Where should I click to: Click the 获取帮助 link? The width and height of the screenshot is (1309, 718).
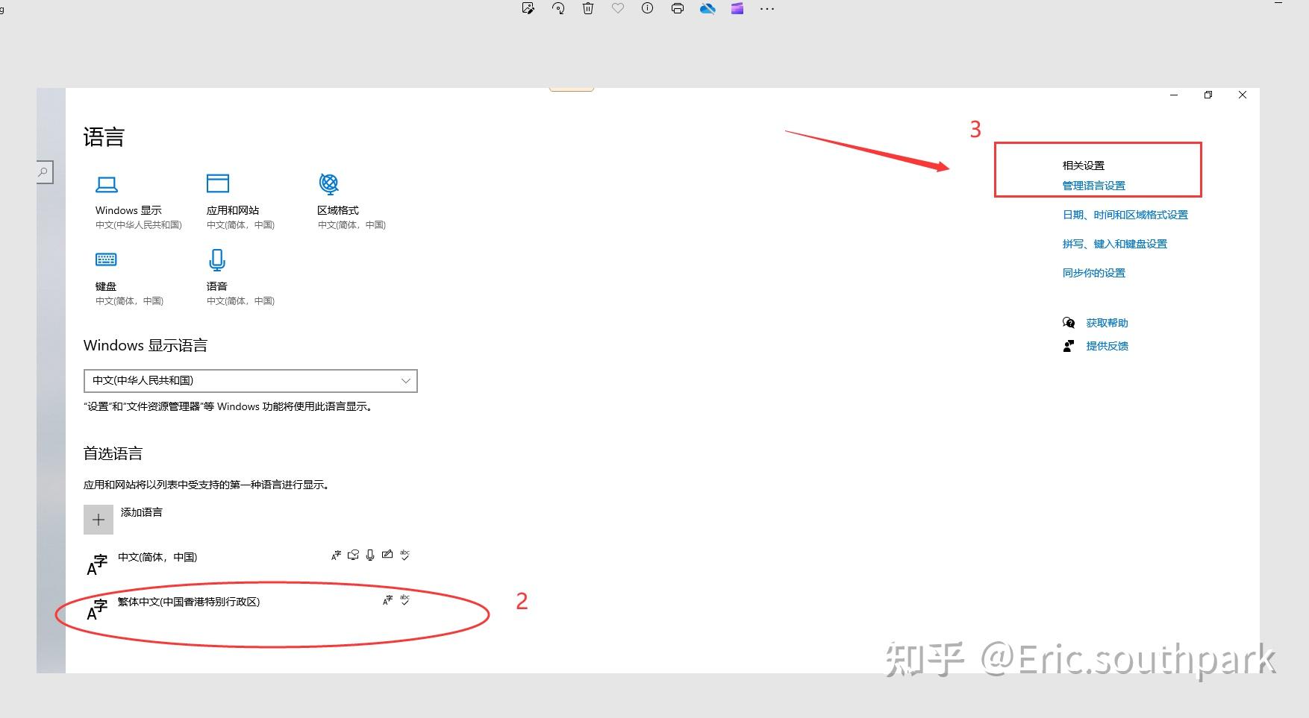pos(1108,322)
